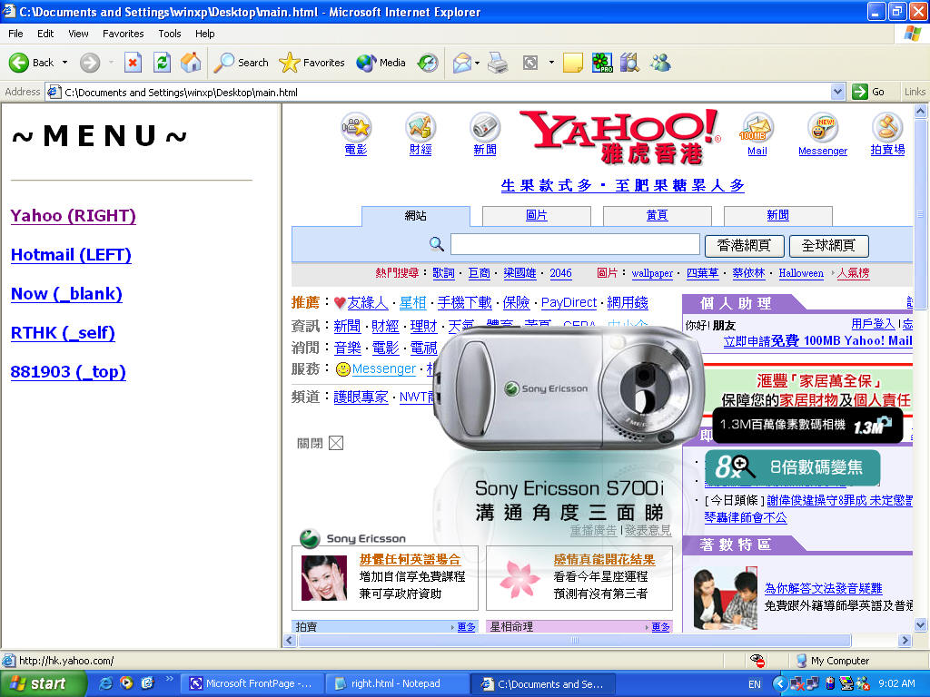Click the Address bar URL field

pos(439,93)
